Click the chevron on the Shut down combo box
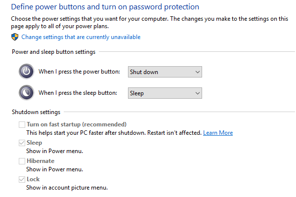The width and height of the screenshot is (296, 197). (198, 72)
